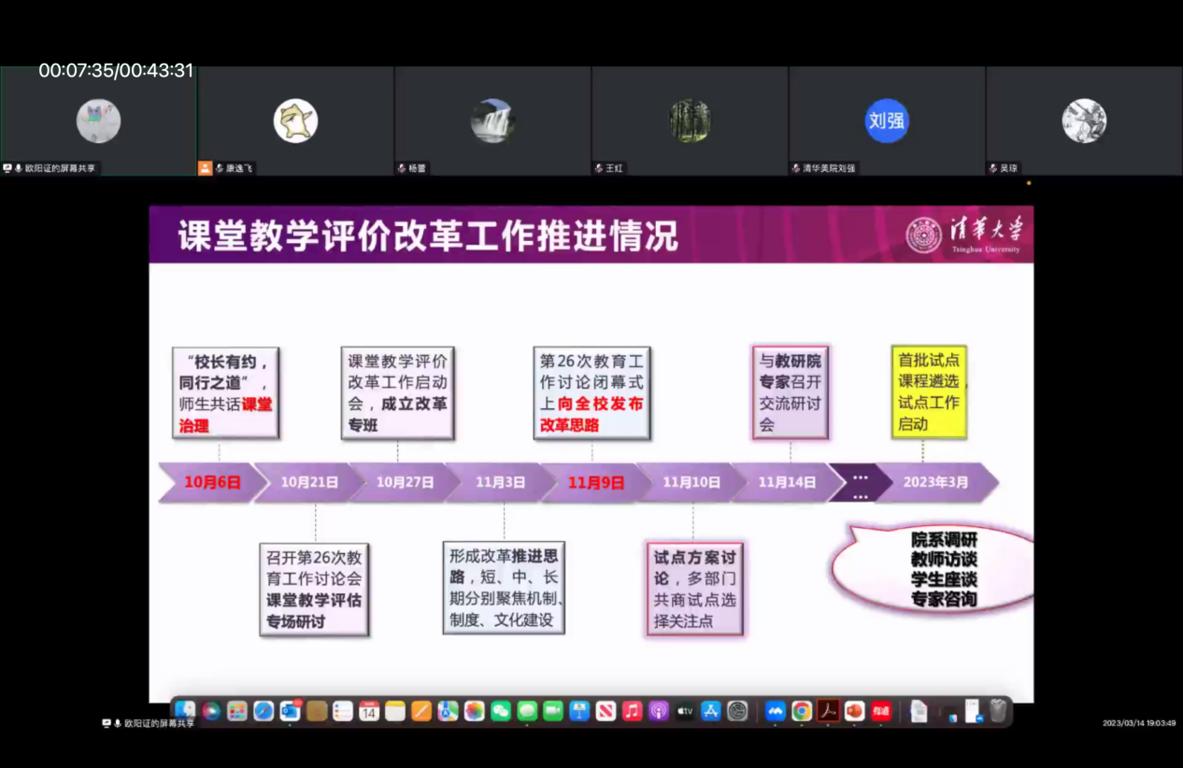Image resolution: width=1183 pixels, height=768 pixels.
Task: Open Google Chrome from the dock
Action: (x=802, y=712)
